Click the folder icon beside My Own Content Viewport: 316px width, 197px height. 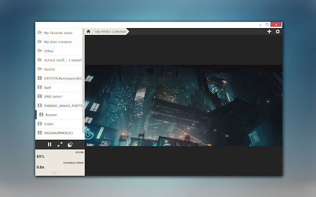tap(39, 41)
